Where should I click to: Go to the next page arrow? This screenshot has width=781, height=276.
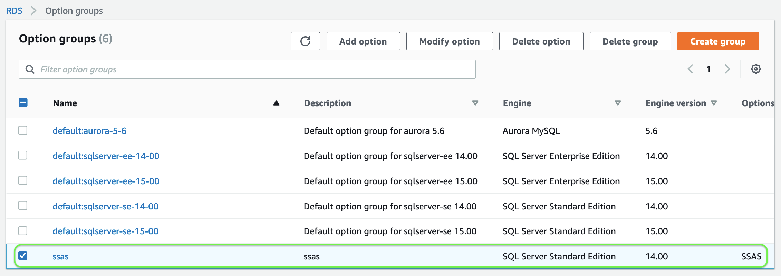[x=727, y=69]
